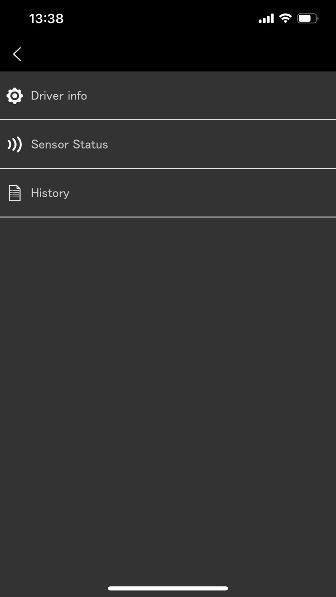Open the Sensor Status menu entry
The image size is (336, 597).
click(x=168, y=144)
